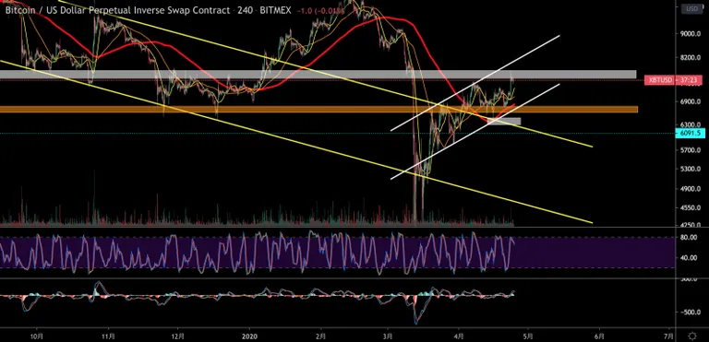709x342 pixels.
Task: Select the BITMEX exchange label
Action: click(276, 9)
